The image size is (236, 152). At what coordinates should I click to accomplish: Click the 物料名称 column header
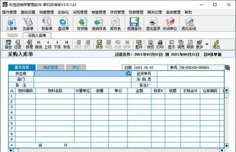pos(55,91)
